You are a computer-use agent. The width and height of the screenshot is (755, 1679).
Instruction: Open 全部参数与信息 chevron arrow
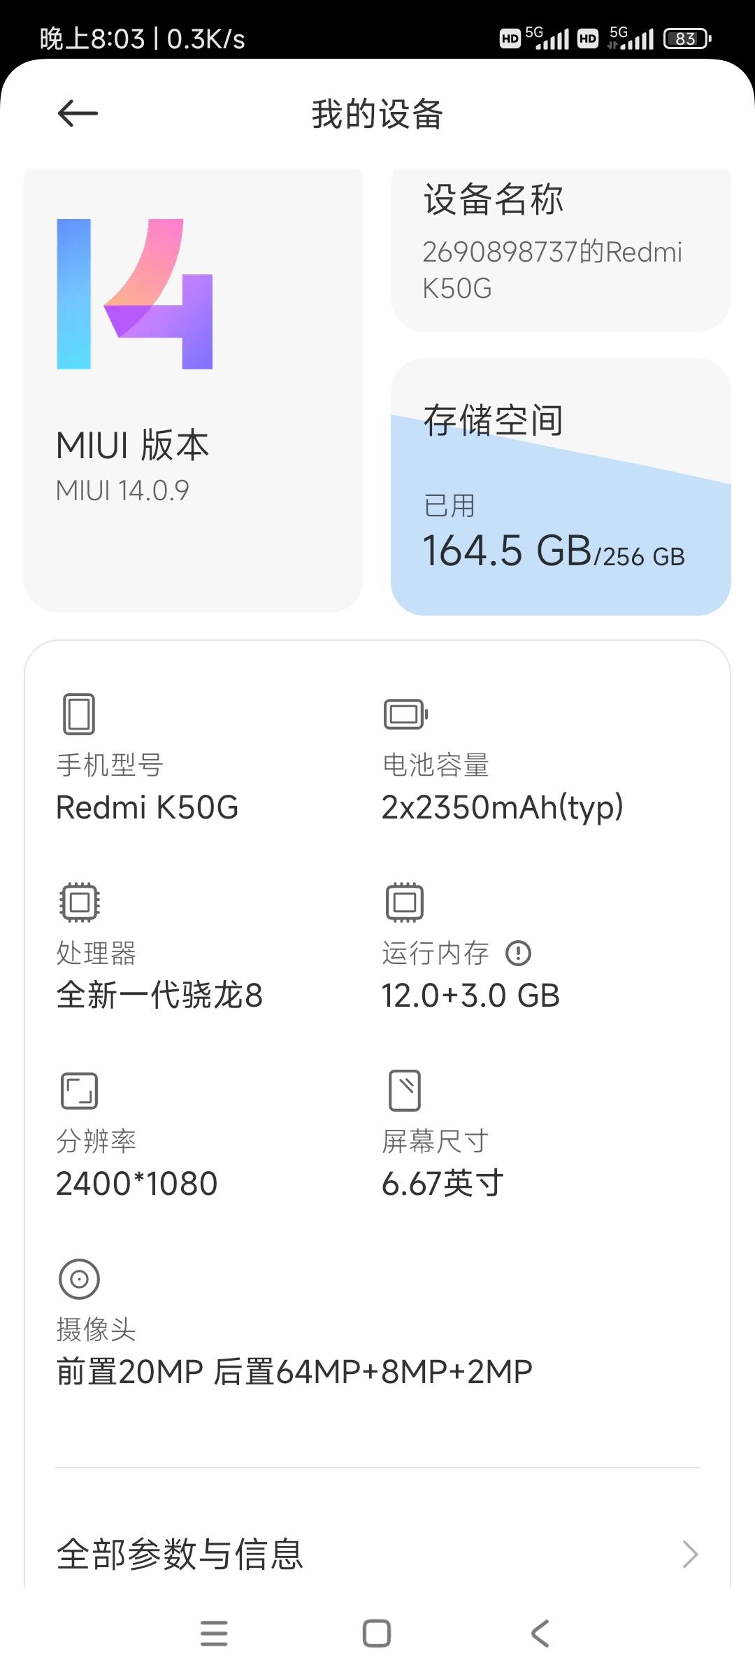689,1554
